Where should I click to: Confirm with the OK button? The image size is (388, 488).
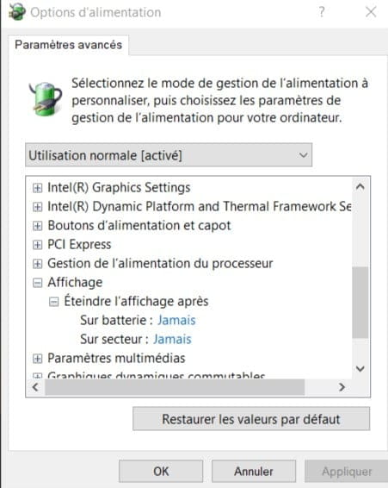click(x=161, y=472)
